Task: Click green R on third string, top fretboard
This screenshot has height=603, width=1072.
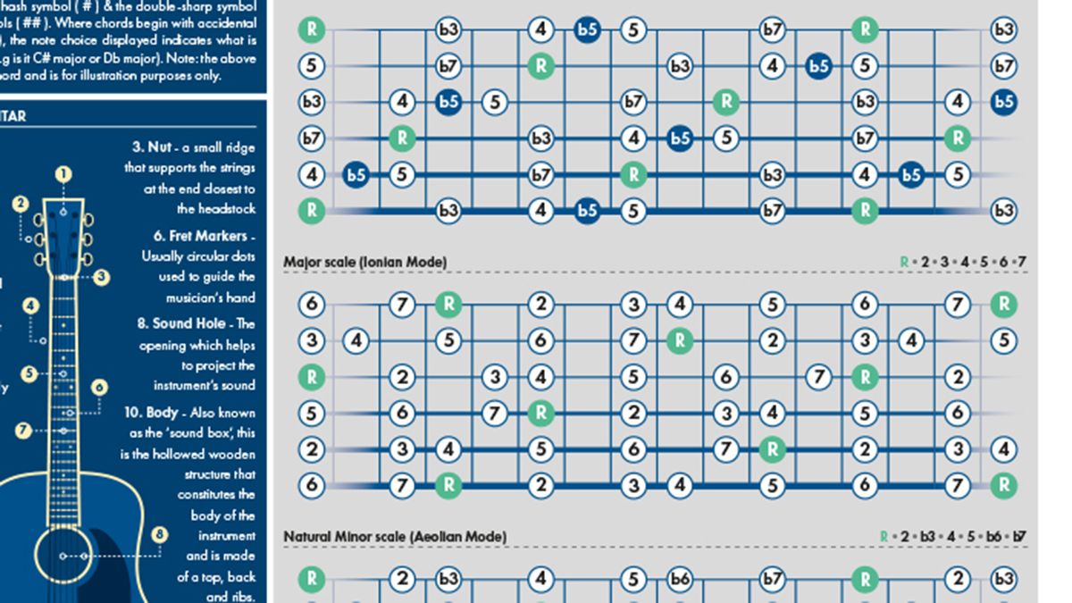Action: (726, 102)
